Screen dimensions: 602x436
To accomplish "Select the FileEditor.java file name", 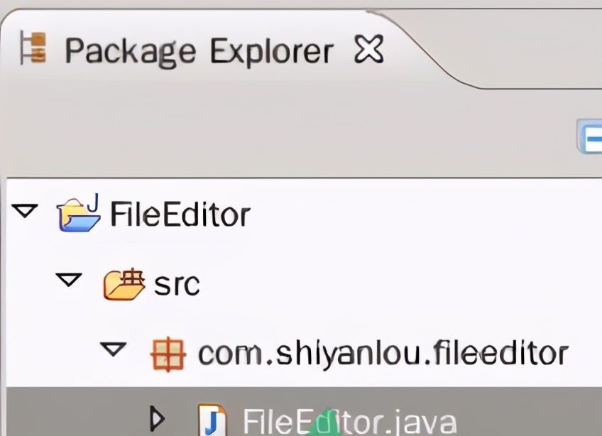I will [x=349, y=421].
